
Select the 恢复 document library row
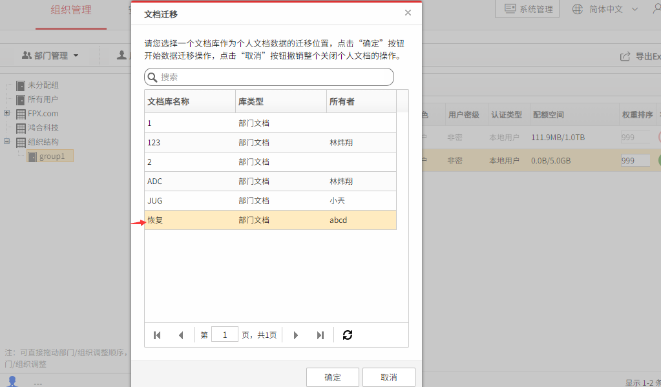pyautogui.click(x=270, y=220)
